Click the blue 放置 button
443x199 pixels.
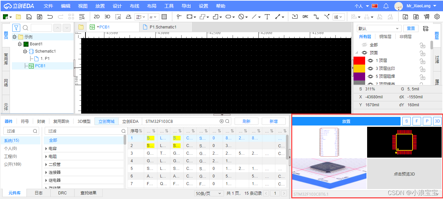(346, 122)
